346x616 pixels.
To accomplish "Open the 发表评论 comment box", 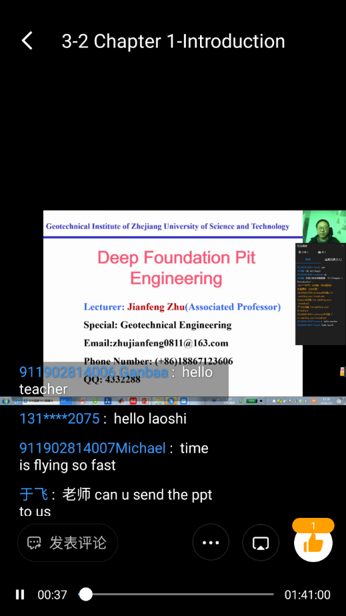I will tap(67, 543).
